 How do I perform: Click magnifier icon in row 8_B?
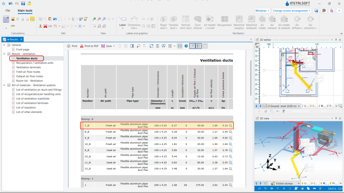(230, 132)
